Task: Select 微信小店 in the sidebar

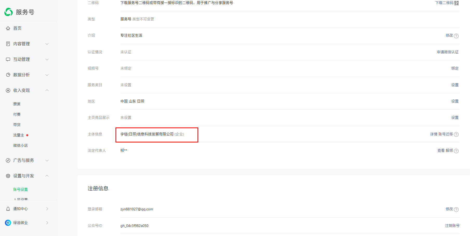Action: click(x=21, y=146)
